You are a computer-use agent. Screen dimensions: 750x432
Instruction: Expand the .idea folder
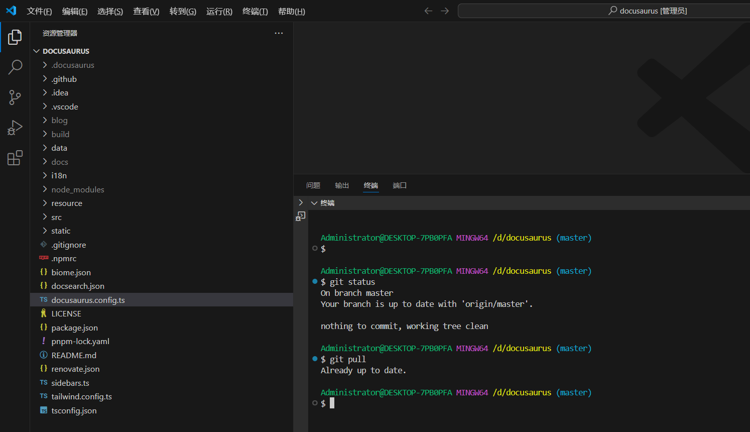pos(45,92)
